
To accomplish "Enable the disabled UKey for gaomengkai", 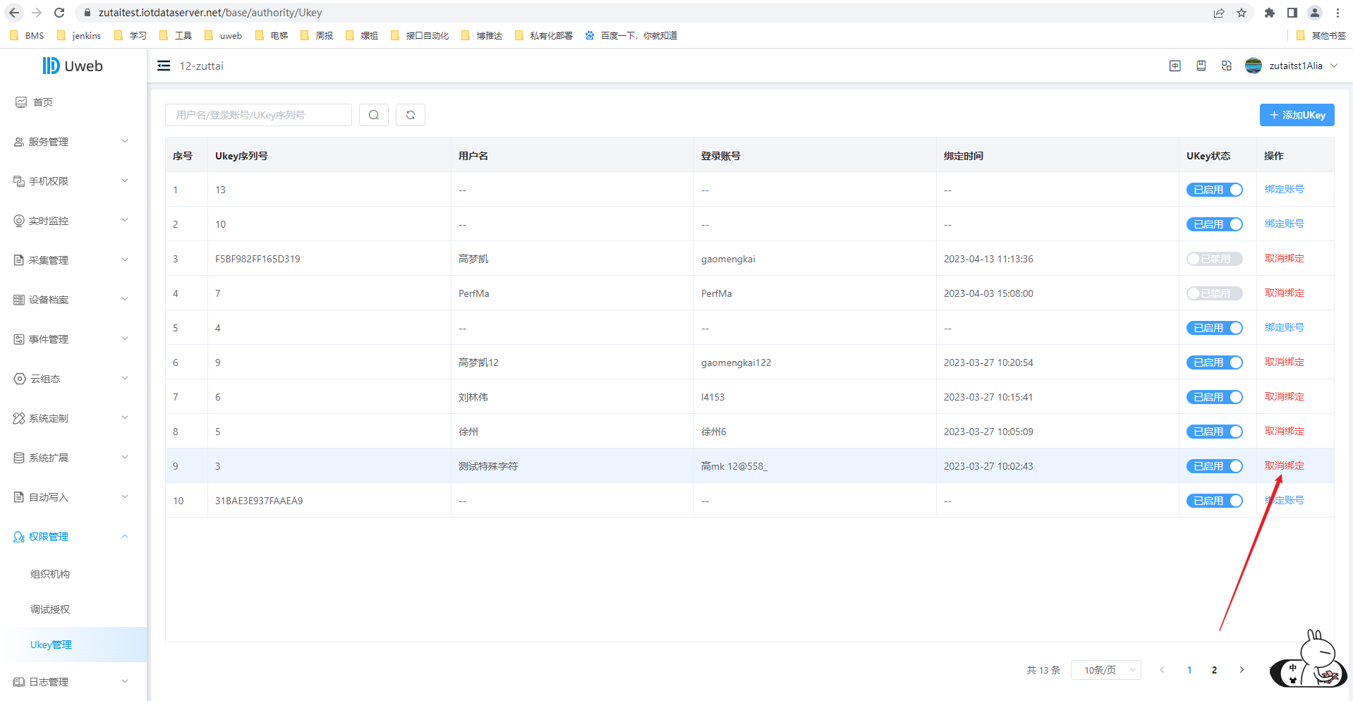I will click(x=1215, y=259).
